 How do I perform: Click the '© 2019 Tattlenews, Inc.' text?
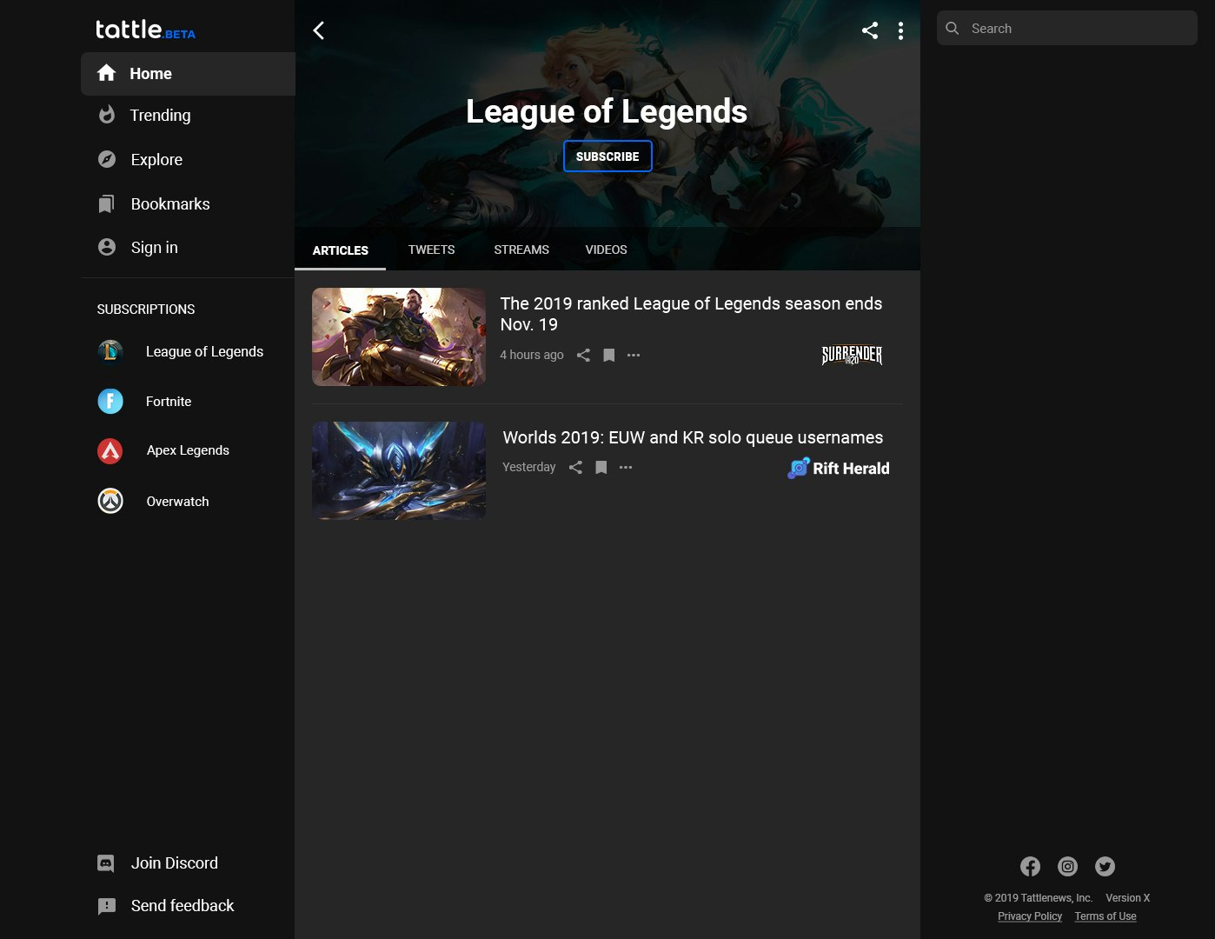pos(1038,898)
